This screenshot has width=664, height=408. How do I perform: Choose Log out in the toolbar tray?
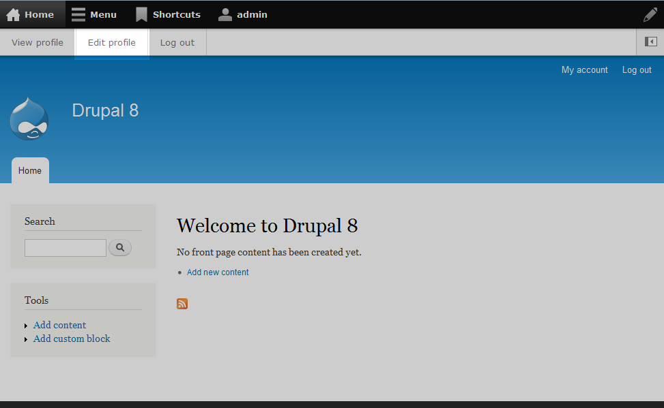click(177, 42)
